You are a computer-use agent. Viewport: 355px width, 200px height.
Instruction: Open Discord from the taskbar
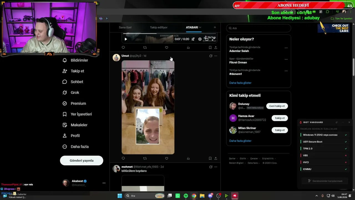[x=210, y=196]
